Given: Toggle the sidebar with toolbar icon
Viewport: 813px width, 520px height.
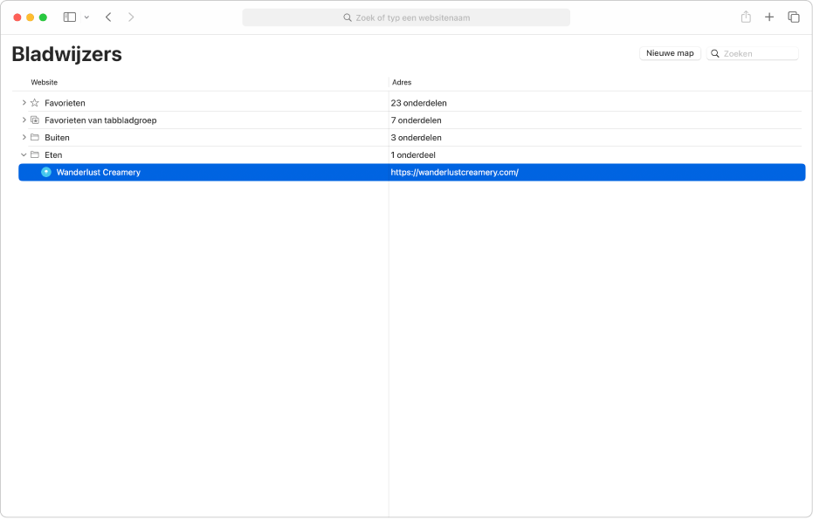Looking at the screenshot, I should 70,17.
